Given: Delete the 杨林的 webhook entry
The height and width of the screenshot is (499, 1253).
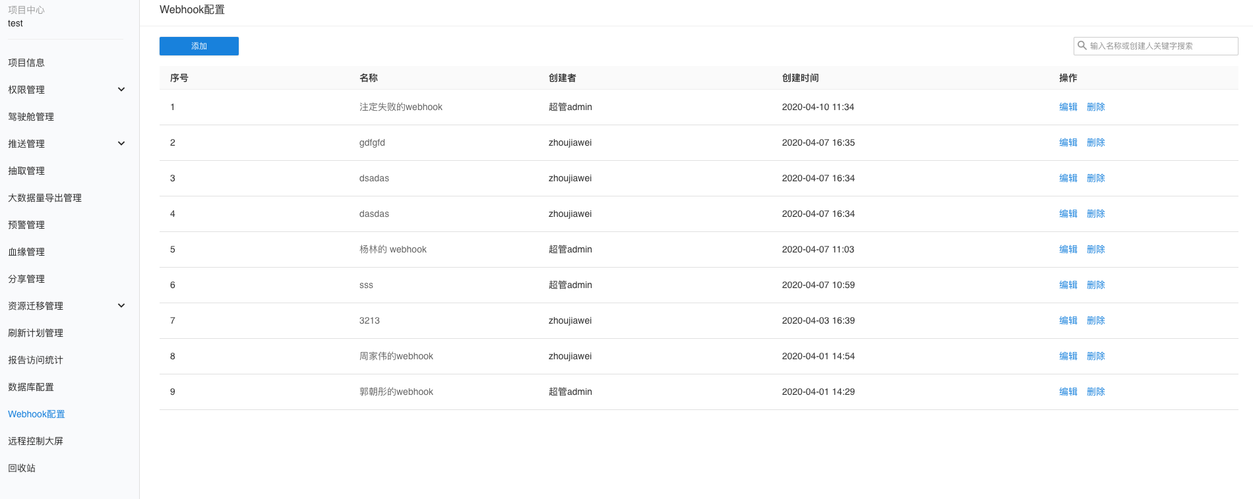Looking at the screenshot, I should point(1095,249).
